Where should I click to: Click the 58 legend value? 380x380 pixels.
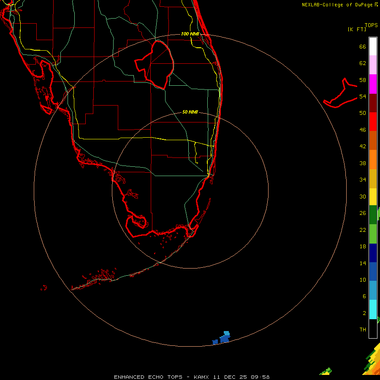pyautogui.click(x=363, y=80)
